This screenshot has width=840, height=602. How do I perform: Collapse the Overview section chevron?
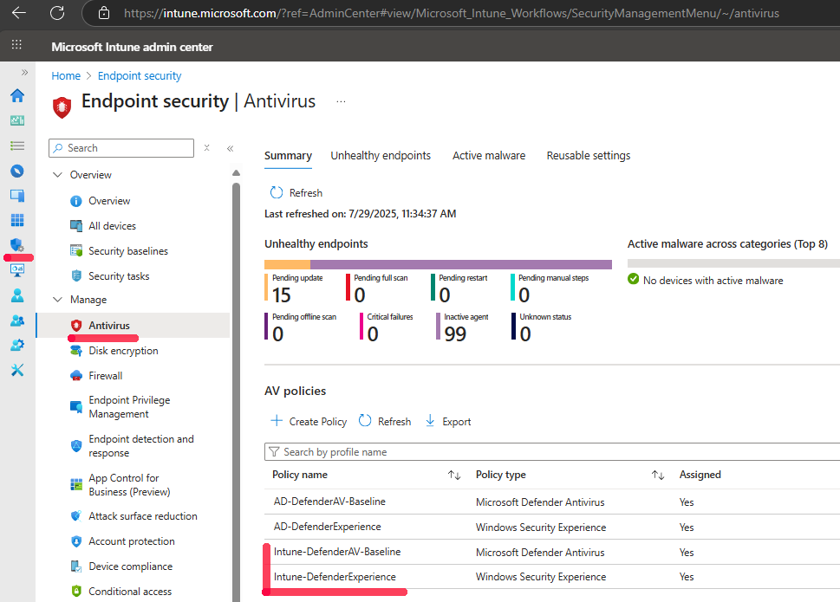[x=57, y=175]
